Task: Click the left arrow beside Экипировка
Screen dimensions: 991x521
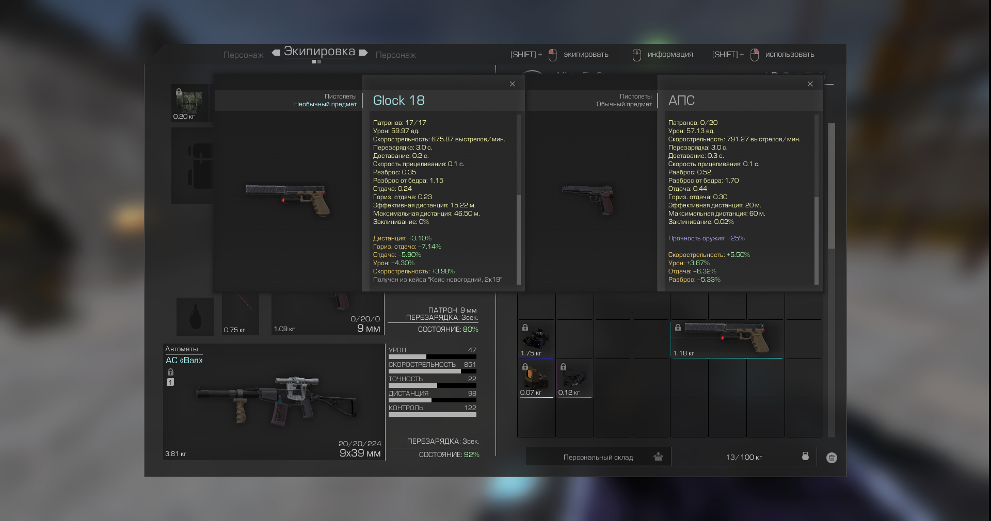Action: click(x=276, y=53)
